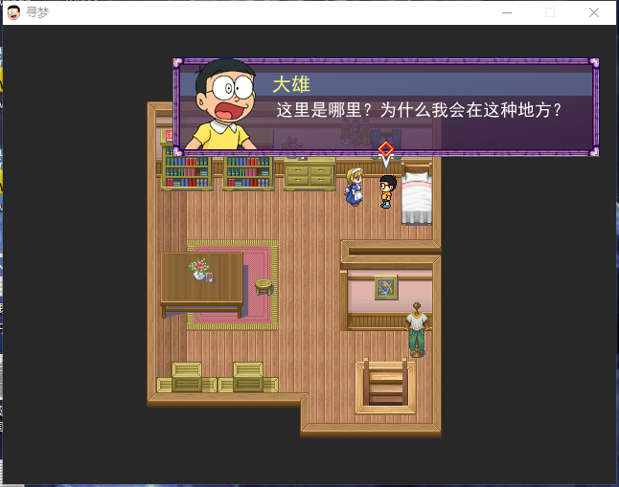Viewport: 619px width, 487px height.
Task: Click the blonde maid character sprite
Action: [x=355, y=187]
